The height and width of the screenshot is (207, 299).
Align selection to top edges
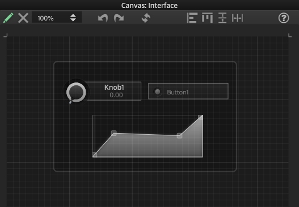(x=207, y=18)
